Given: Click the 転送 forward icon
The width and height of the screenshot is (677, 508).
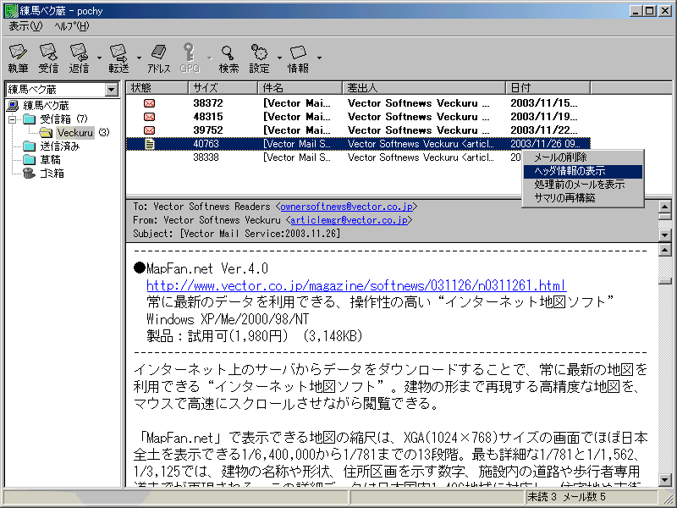Looking at the screenshot, I should click(118, 52).
